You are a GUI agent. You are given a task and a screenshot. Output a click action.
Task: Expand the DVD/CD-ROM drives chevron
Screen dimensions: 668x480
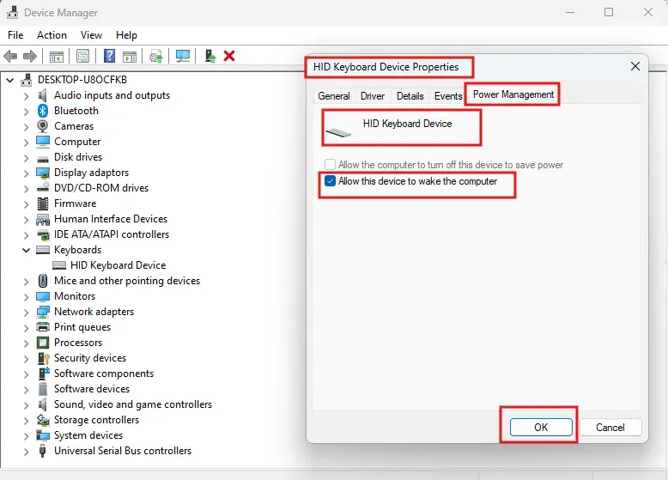pos(26,189)
